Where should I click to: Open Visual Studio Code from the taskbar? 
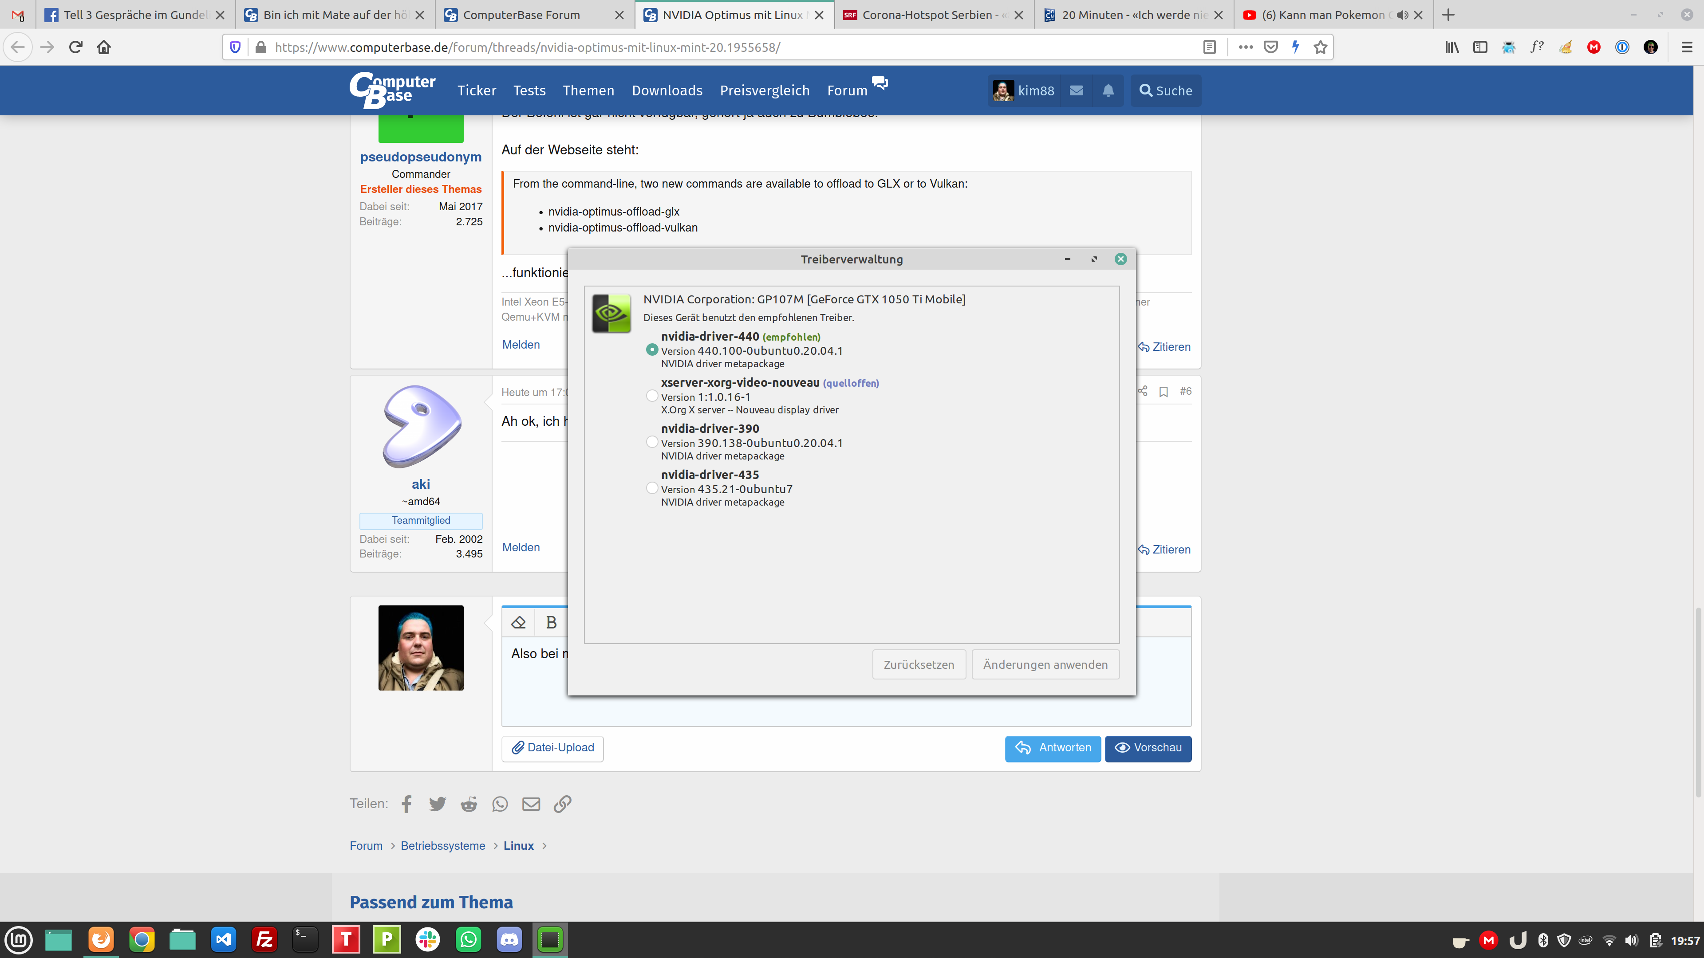224,939
